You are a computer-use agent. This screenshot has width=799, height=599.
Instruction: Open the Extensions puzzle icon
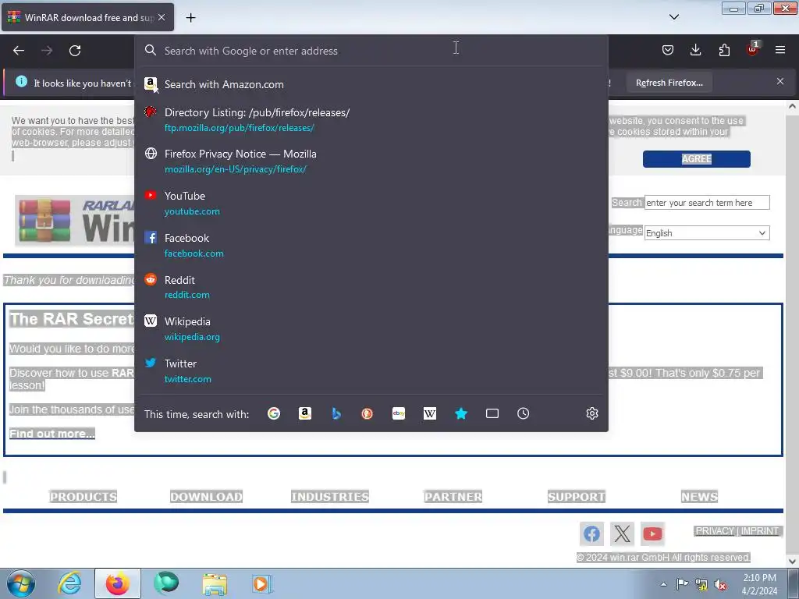pyautogui.click(x=724, y=50)
